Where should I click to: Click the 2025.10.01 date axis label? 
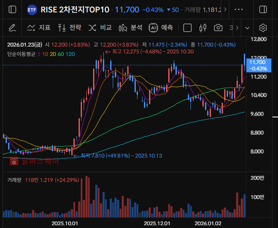click(65, 223)
